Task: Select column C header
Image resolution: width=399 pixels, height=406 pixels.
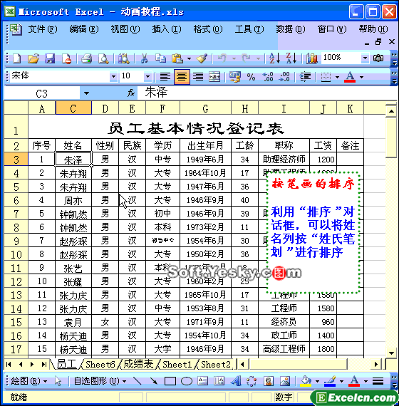Action: click(73, 108)
